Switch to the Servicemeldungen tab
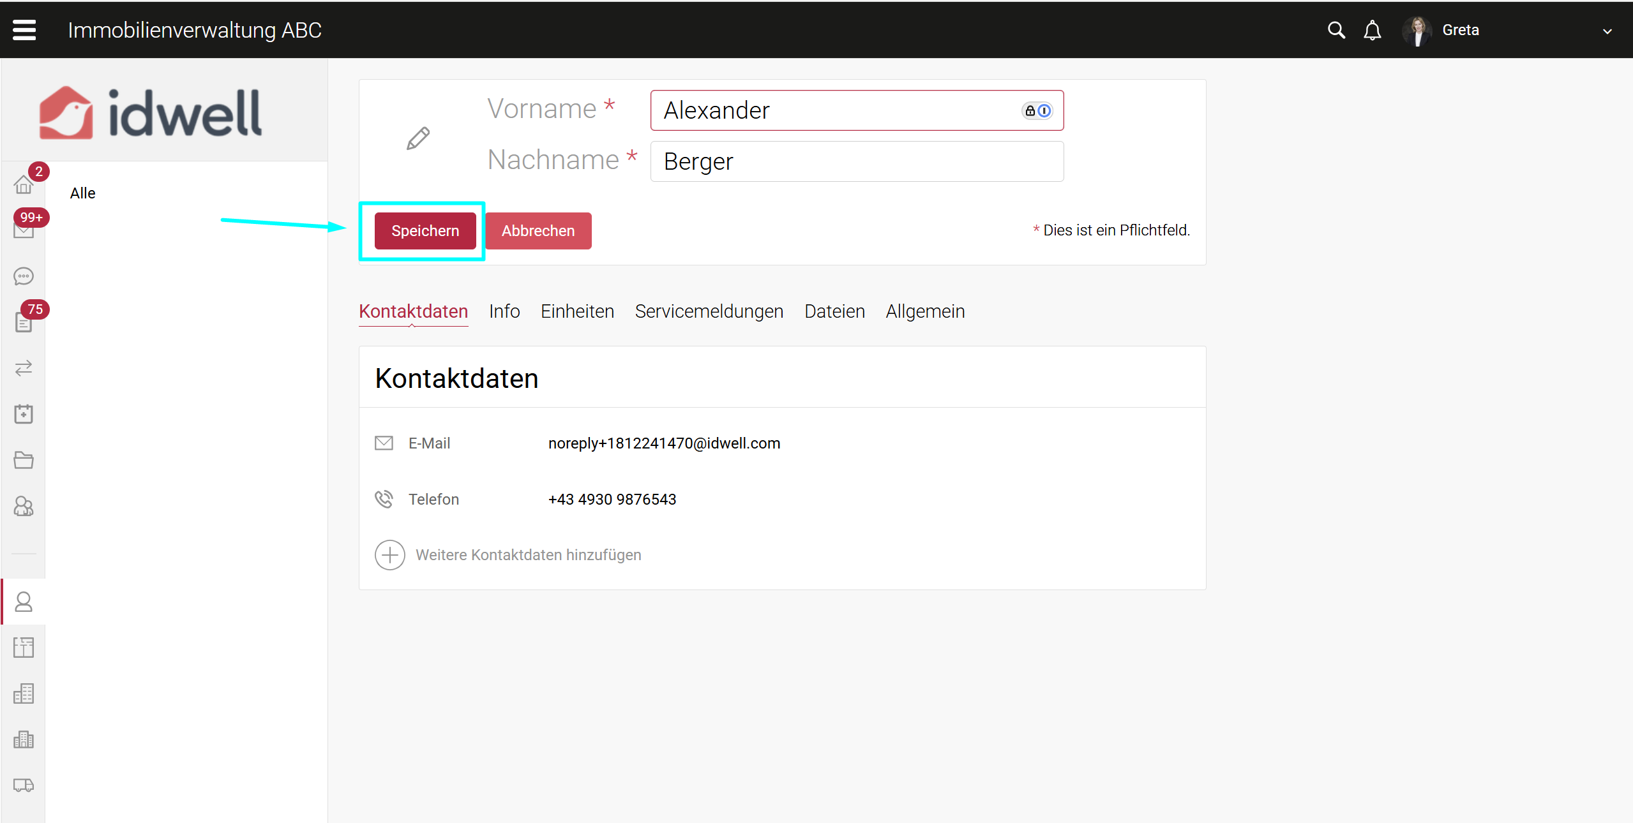Image resolution: width=1633 pixels, height=823 pixels. [709, 311]
